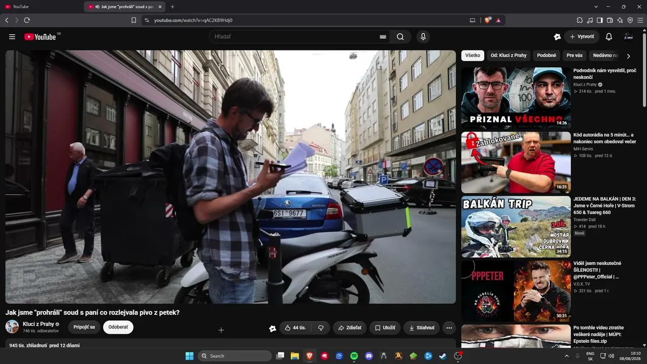Mute the playing tab via speaker icon
This screenshot has width=647, height=364.
[97, 7]
